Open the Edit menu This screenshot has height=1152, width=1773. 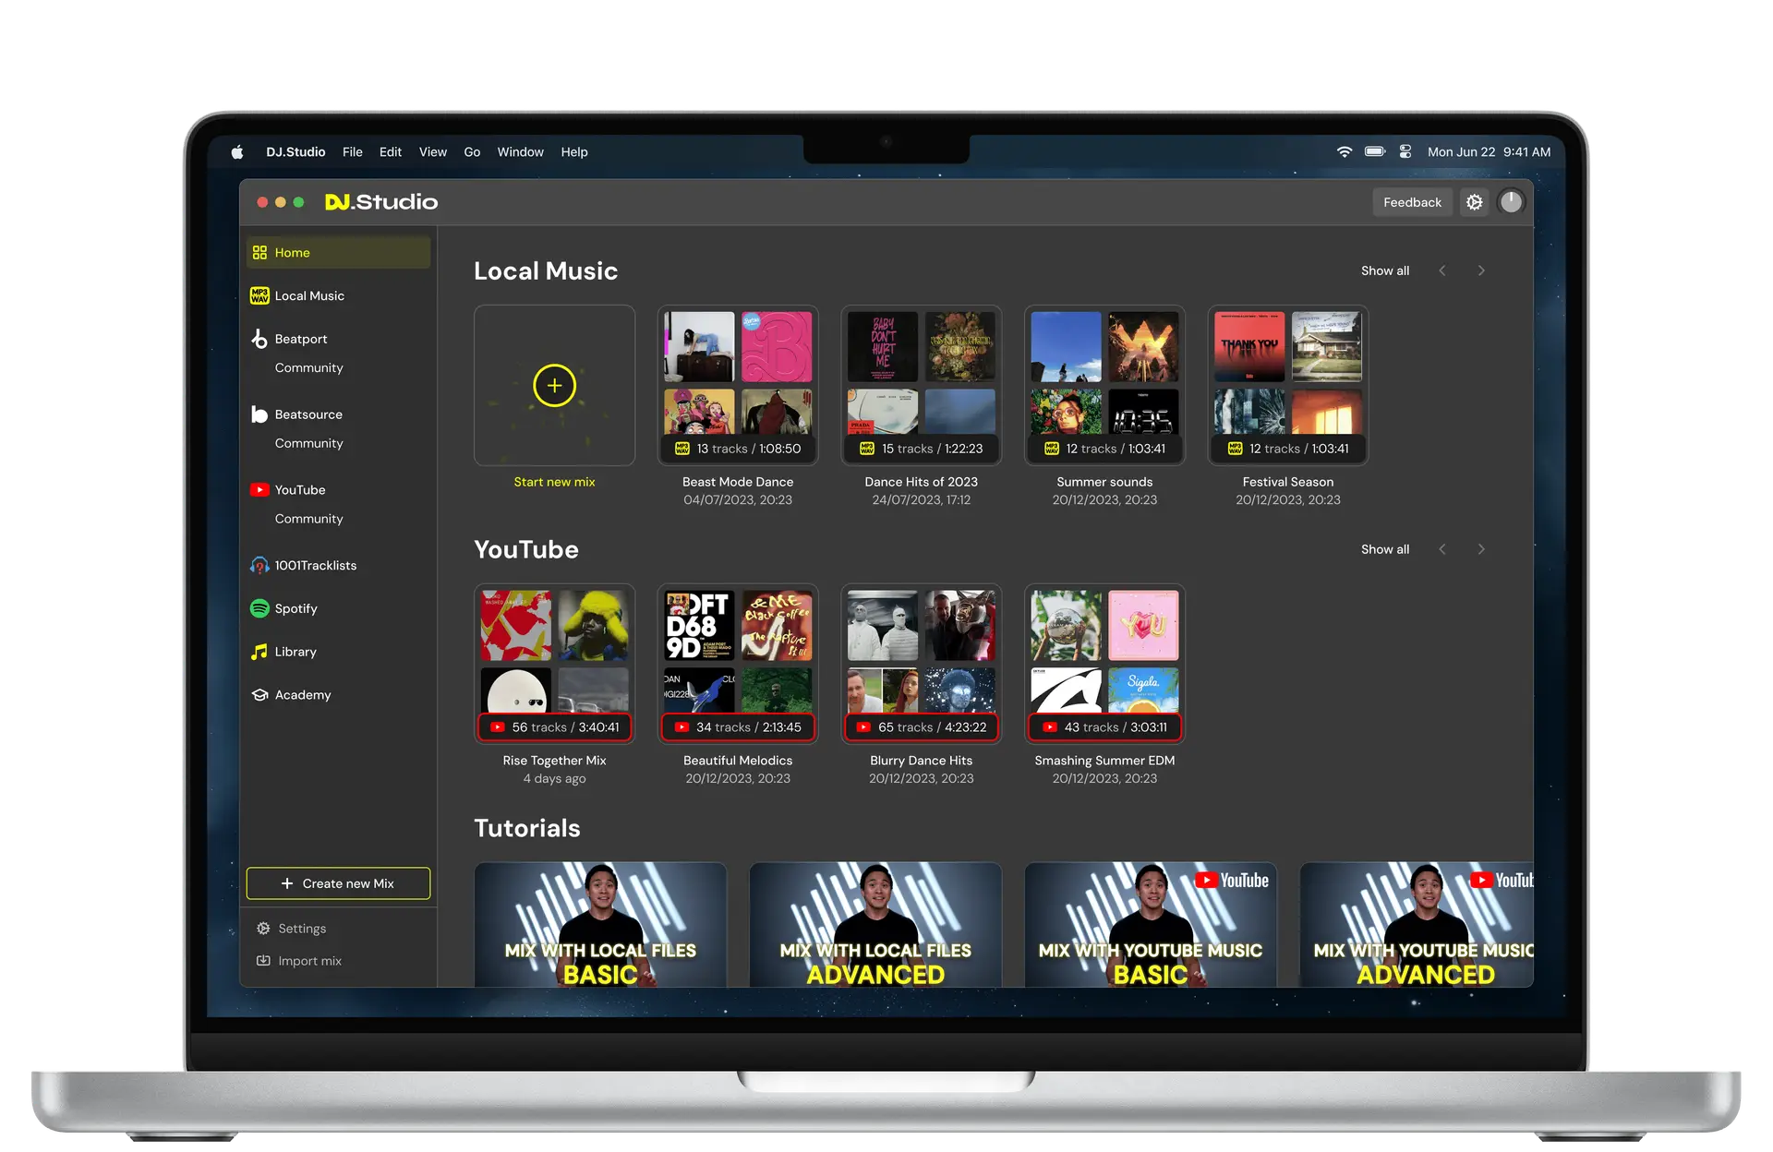click(391, 152)
